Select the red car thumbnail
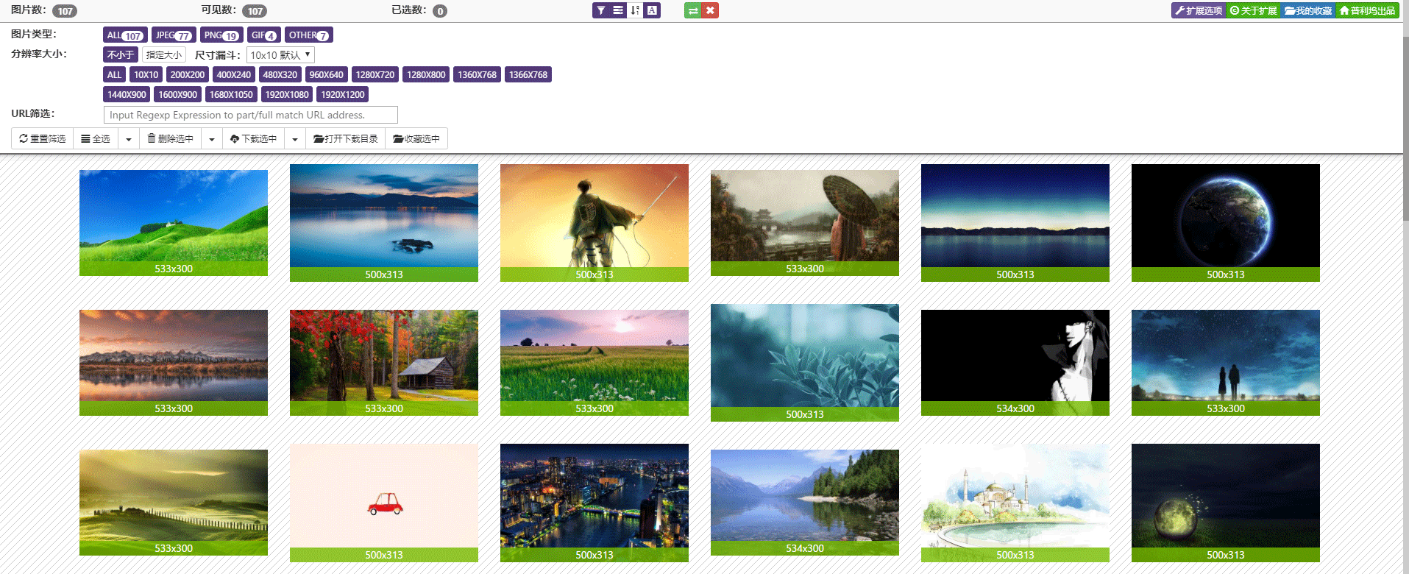The height and width of the screenshot is (574, 1409). (x=384, y=503)
